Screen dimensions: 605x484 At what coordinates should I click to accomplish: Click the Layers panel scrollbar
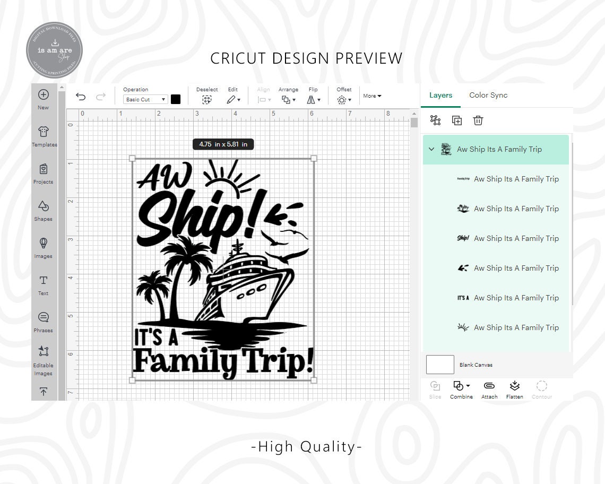(x=573, y=224)
